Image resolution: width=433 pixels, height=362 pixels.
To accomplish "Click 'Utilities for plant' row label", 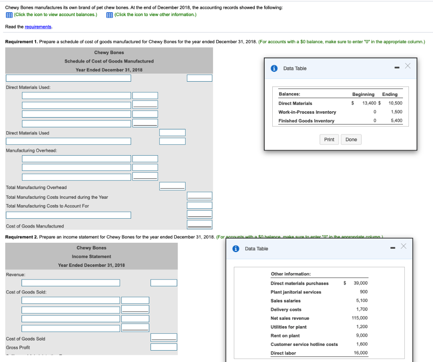I will (288, 327).
